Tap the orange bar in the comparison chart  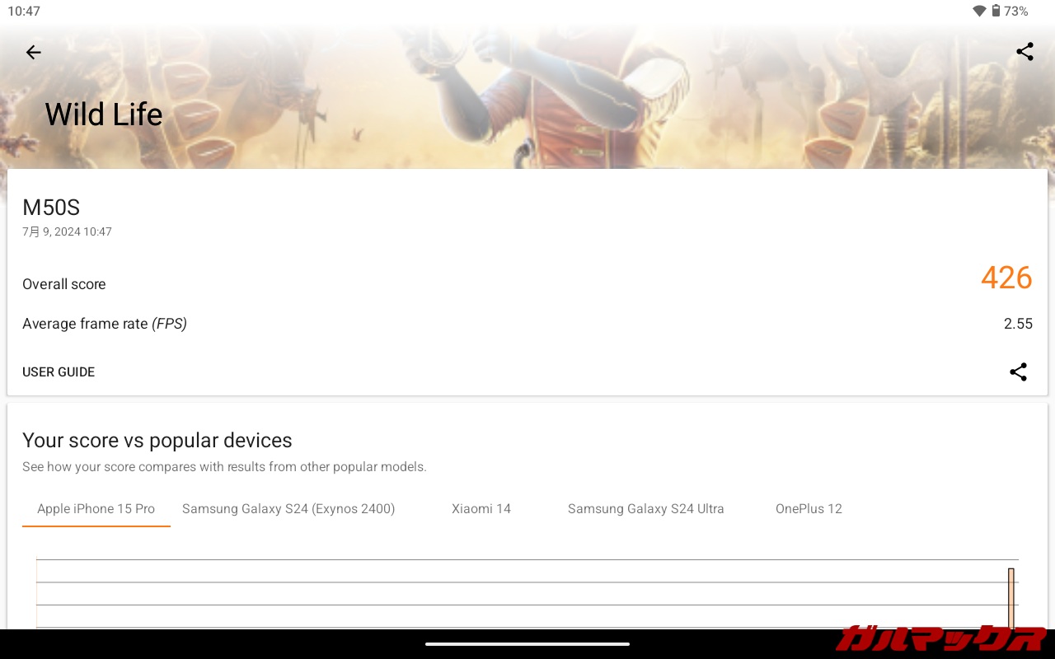tap(1010, 597)
